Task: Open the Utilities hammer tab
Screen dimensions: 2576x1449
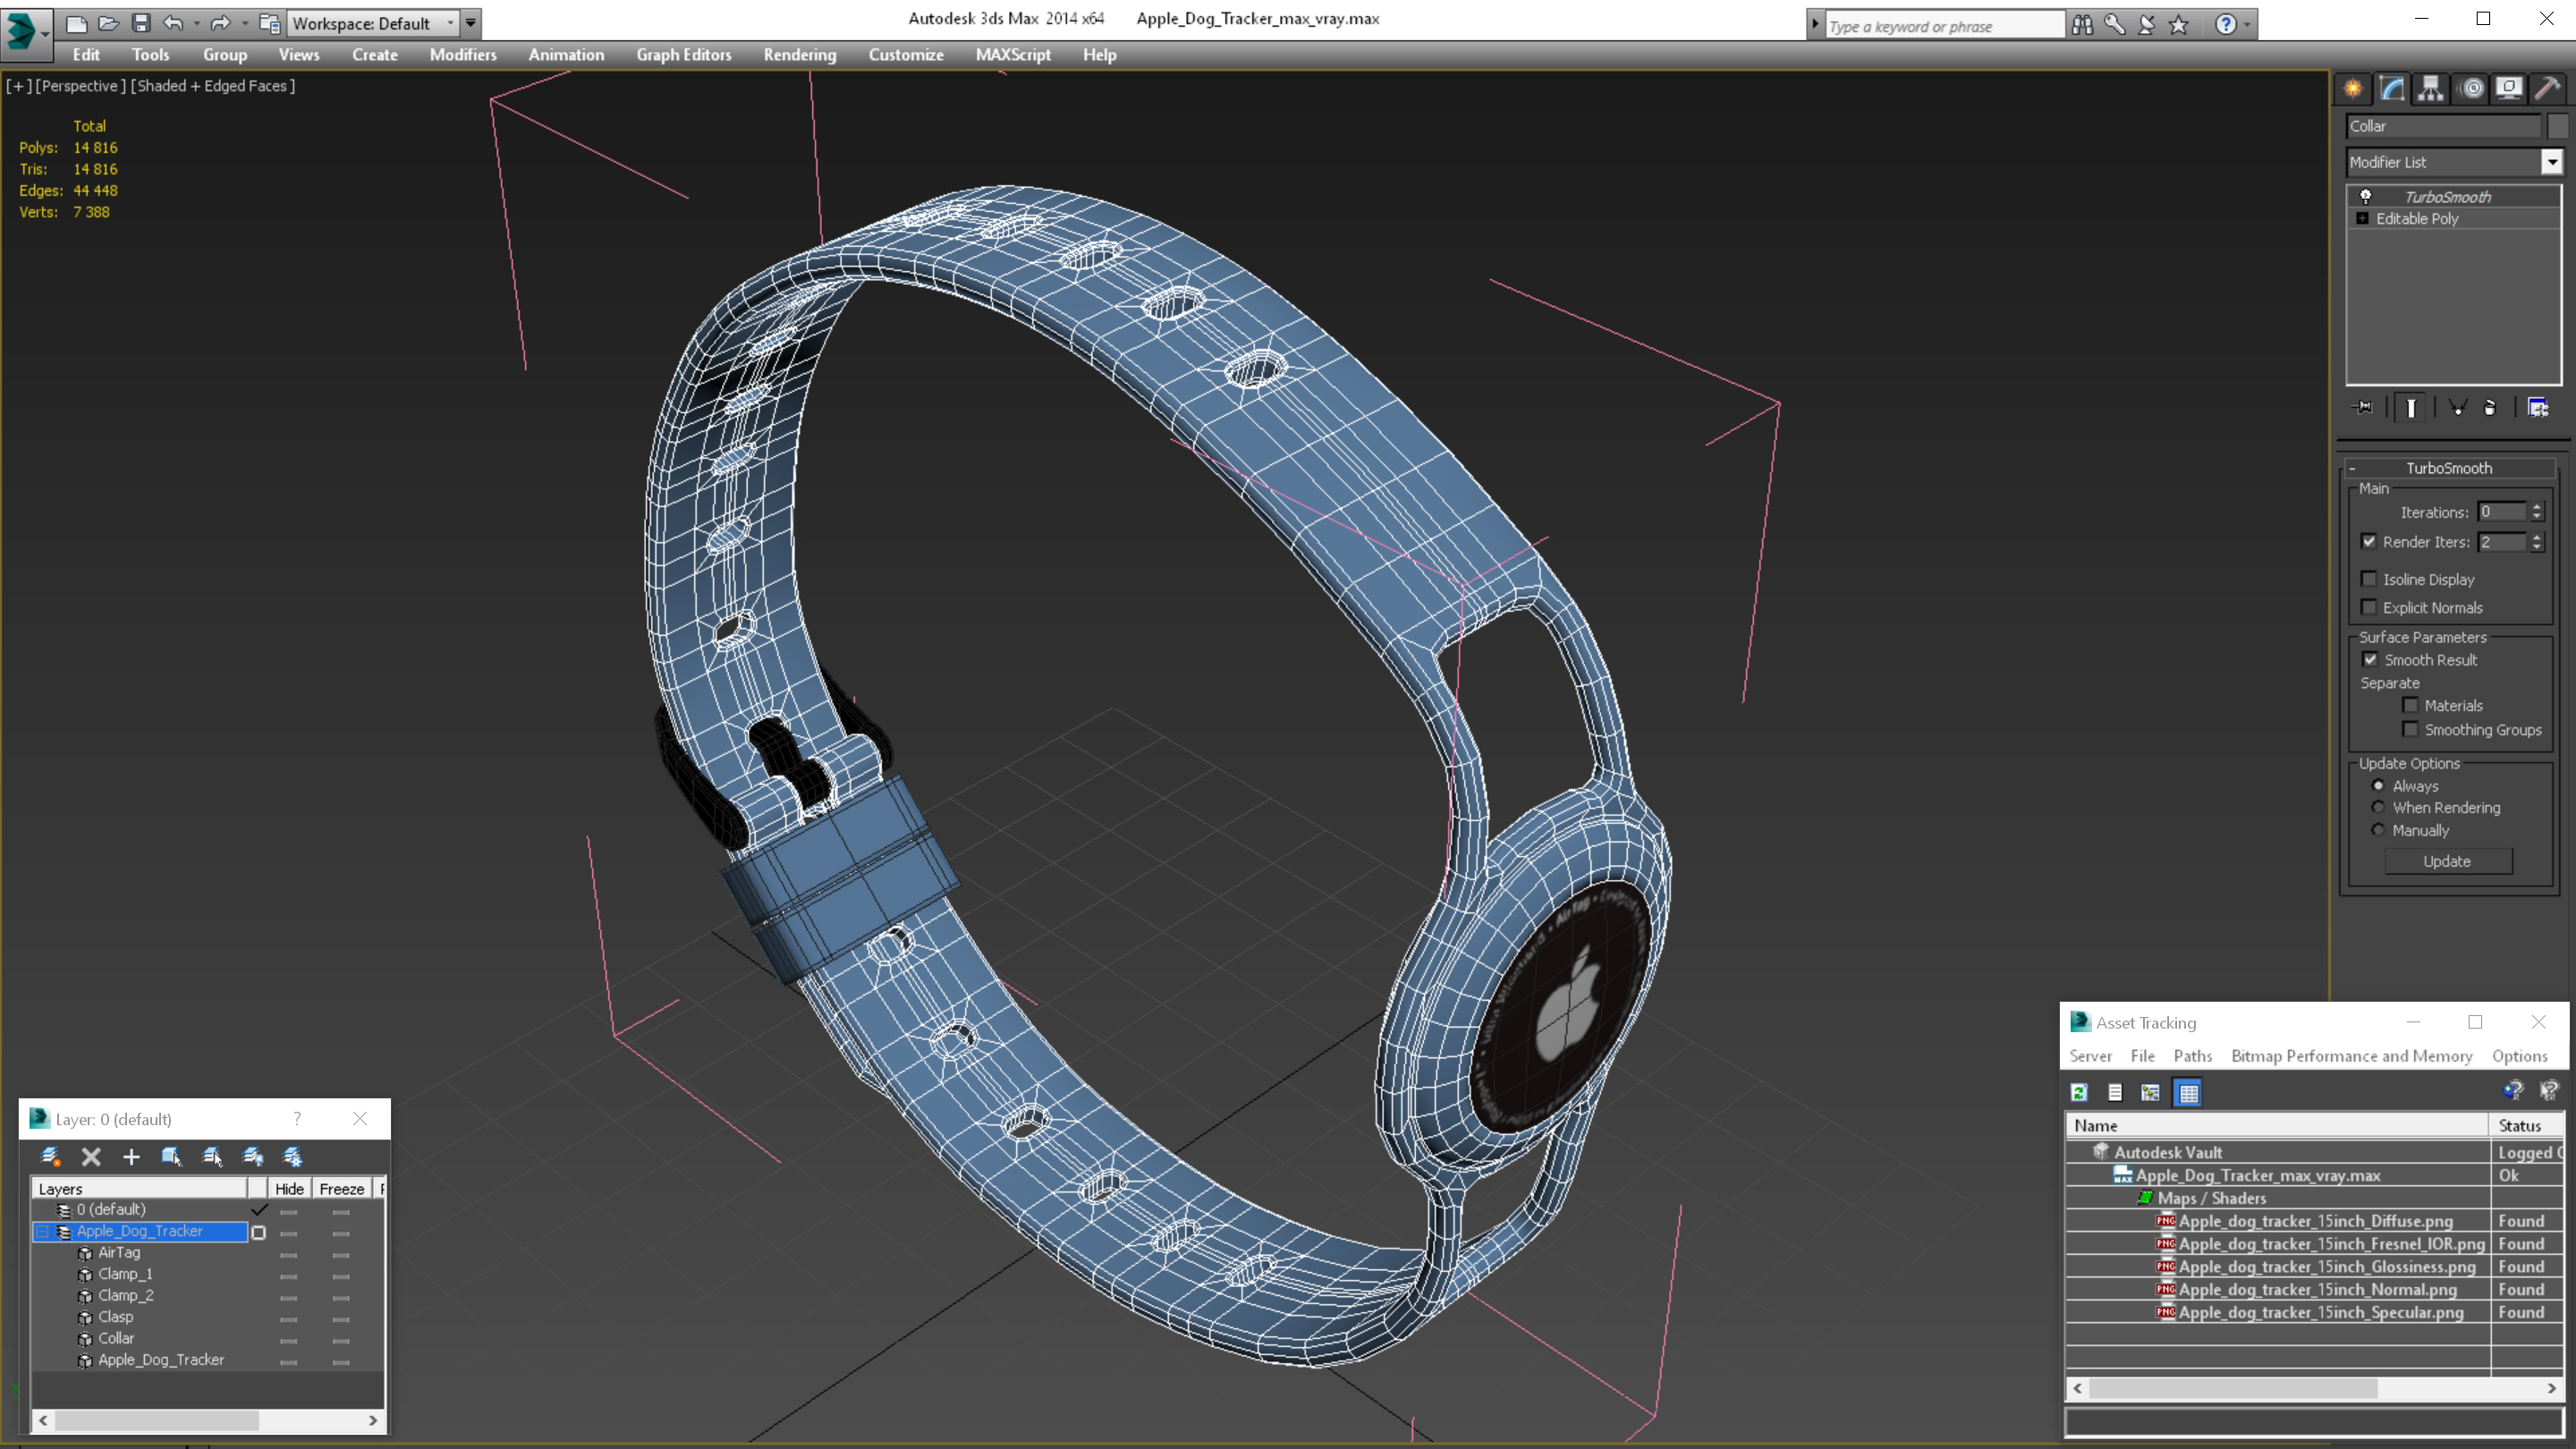Action: (x=2548, y=89)
